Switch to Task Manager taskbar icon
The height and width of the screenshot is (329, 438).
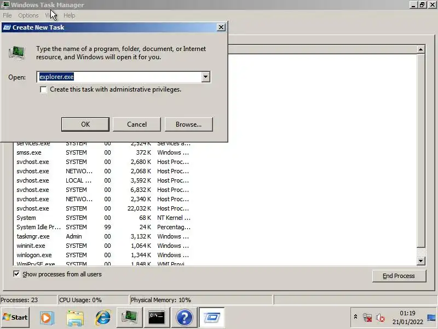coord(130,317)
